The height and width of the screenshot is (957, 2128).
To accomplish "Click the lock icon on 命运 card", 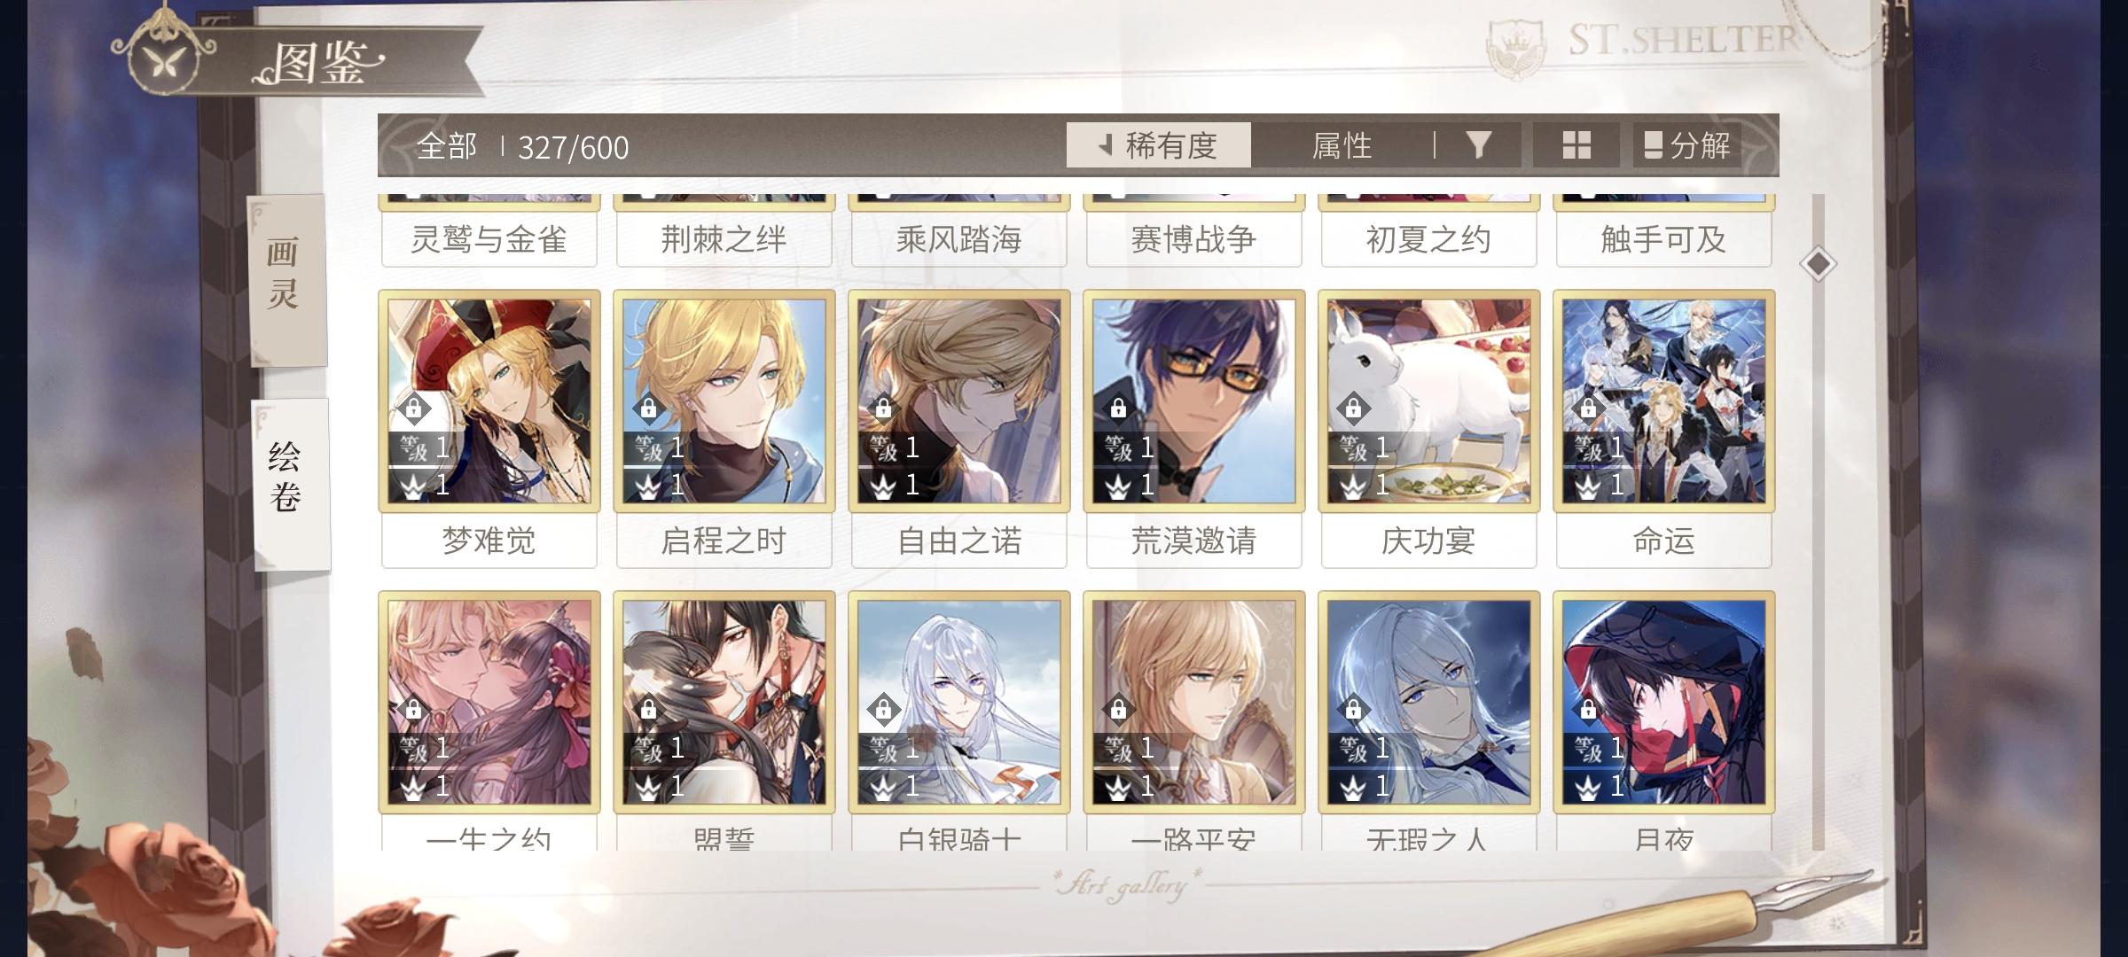I will 1589,408.
